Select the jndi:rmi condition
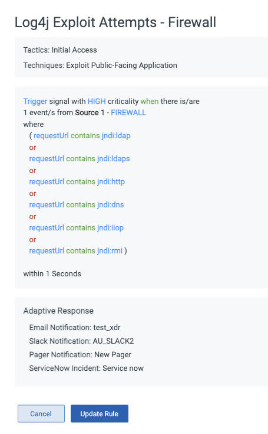This screenshot has width=268, height=434. click(x=76, y=250)
